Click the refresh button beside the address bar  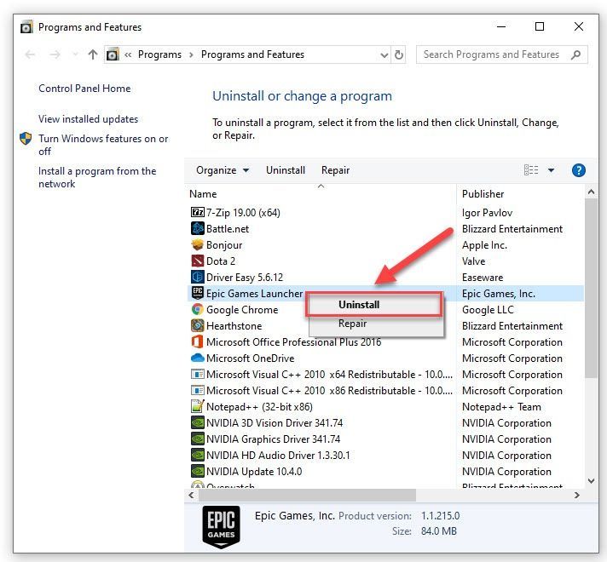click(399, 54)
